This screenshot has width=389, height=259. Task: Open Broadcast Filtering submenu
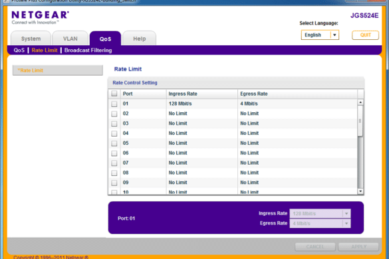click(x=88, y=50)
